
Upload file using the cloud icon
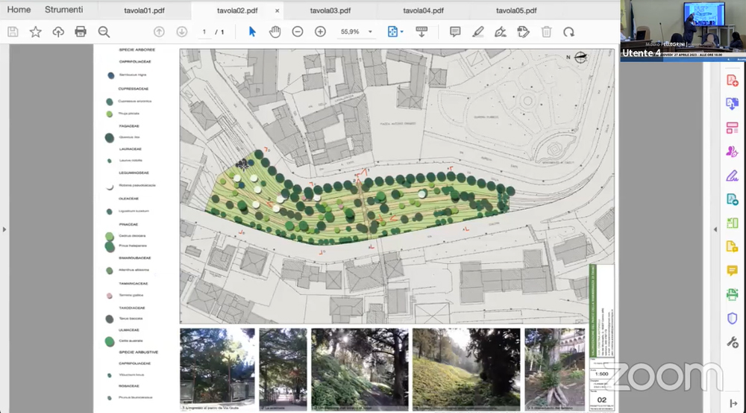tap(58, 31)
